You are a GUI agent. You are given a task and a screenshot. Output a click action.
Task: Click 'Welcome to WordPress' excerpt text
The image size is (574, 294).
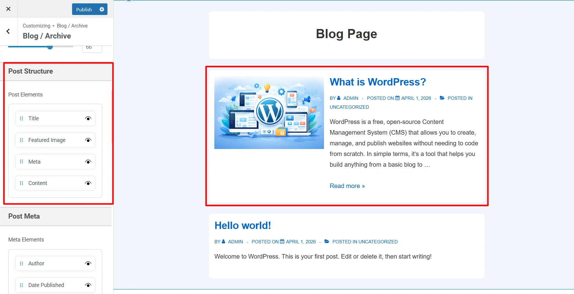[x=323, y=256]
